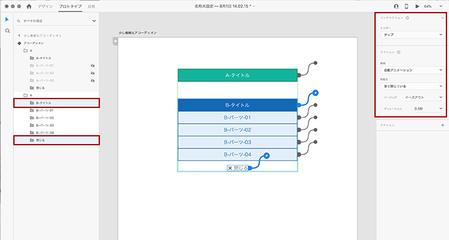Select the アコーディオン component layer
The width and height of the screenshot is (449, 240).
pyautogui.click(x=56, y=43)
